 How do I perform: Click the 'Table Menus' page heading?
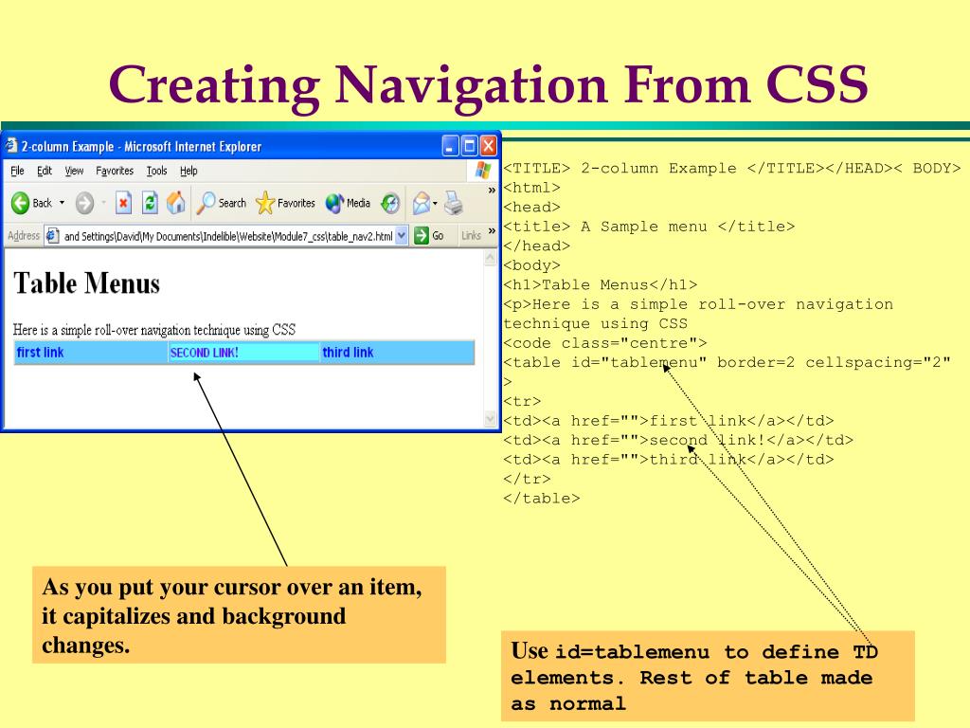click(86, 283)
